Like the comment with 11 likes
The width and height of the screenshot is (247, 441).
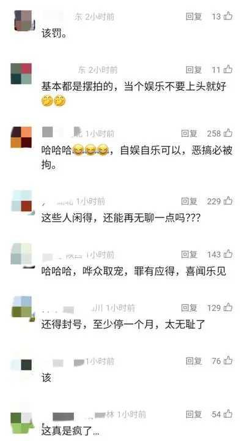(x=228, y=69)
